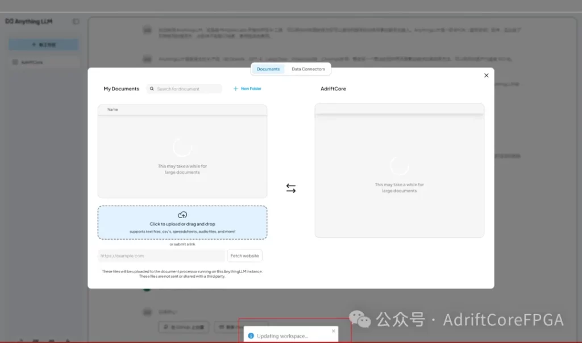Close the document manager dialog
Screen dimensions: 582x343
(x=487, y=76)
